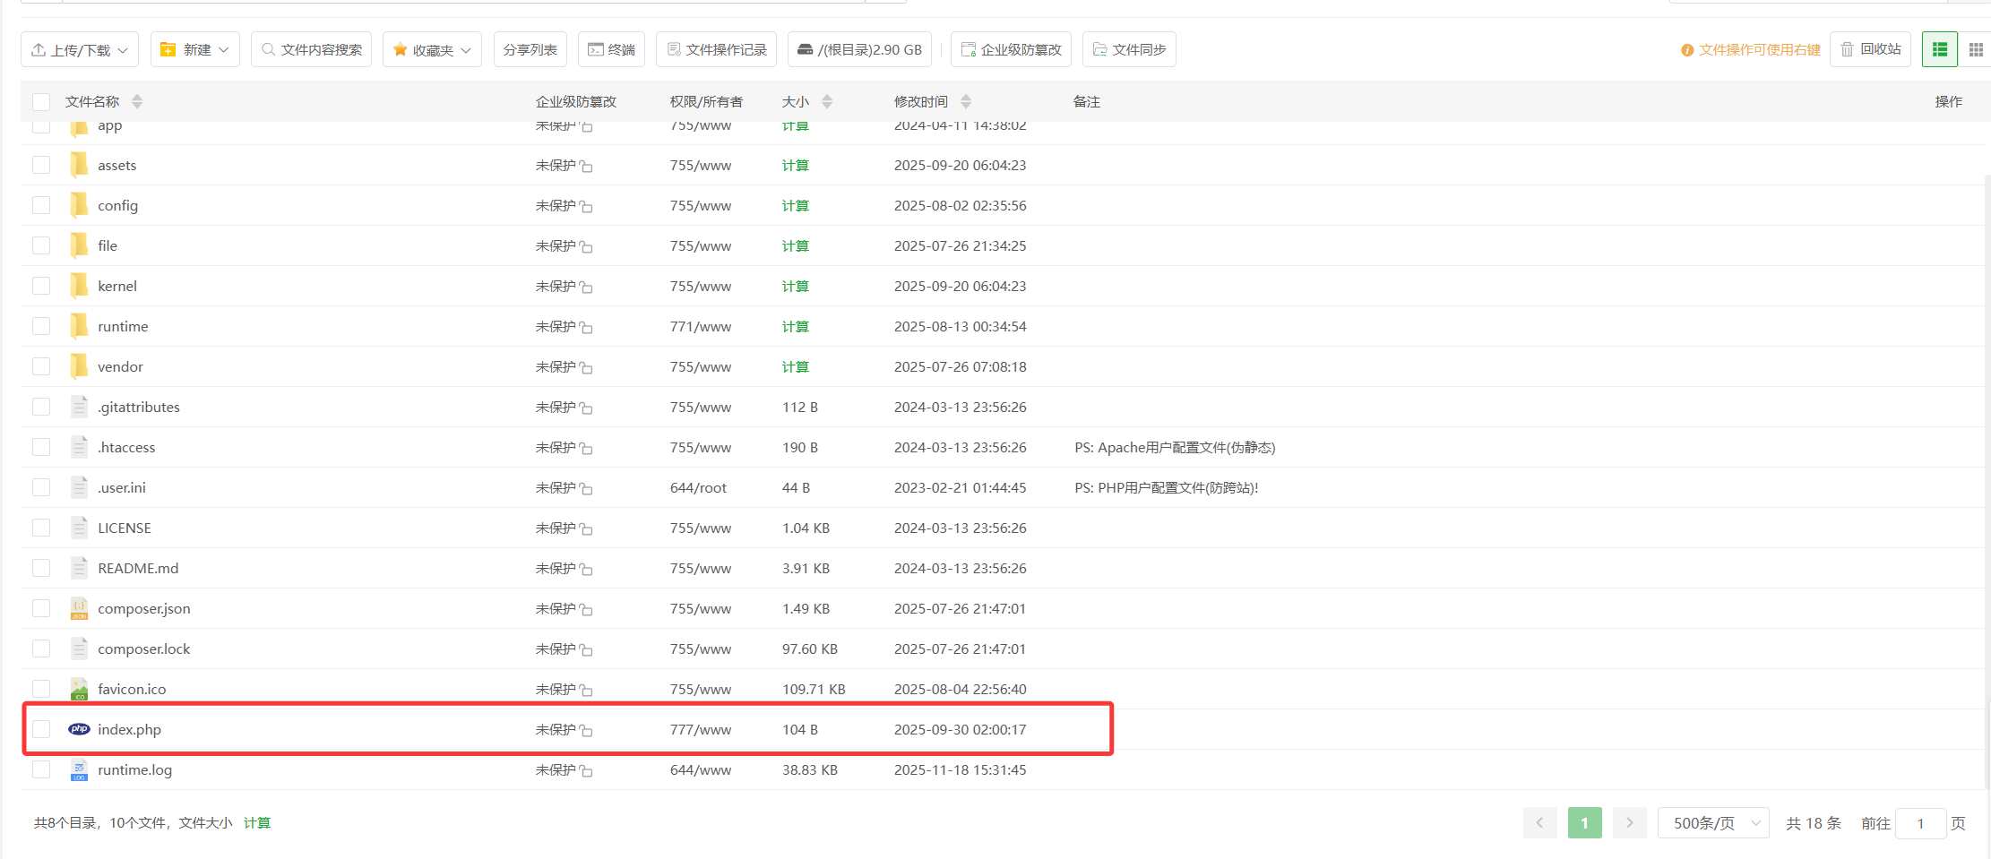1991x859 pixels.
Task: Sort files by the size column arrows
Action: pyautogui.click(x=827, y=102)
